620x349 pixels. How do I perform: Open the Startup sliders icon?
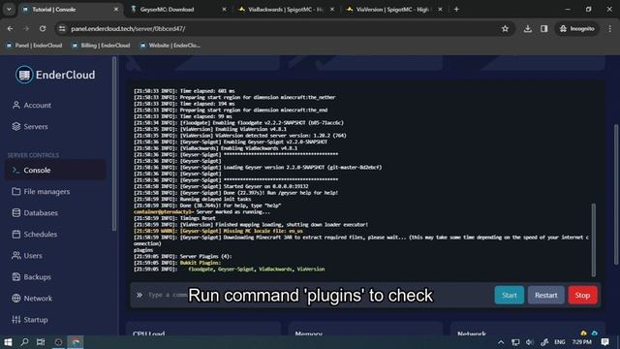tap(16, 319)
